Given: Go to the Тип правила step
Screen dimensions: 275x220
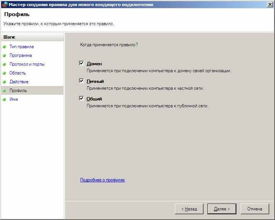Looking at the screenshot, I should [x=21, y=47].
